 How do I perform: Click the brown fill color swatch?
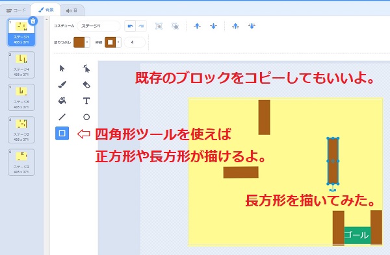pos(79,42)
